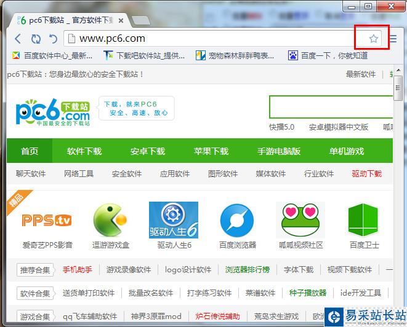This screenshot has width=407, height=327.
Task: Click the blue 百度浏览器 icon
Action: 237,220
